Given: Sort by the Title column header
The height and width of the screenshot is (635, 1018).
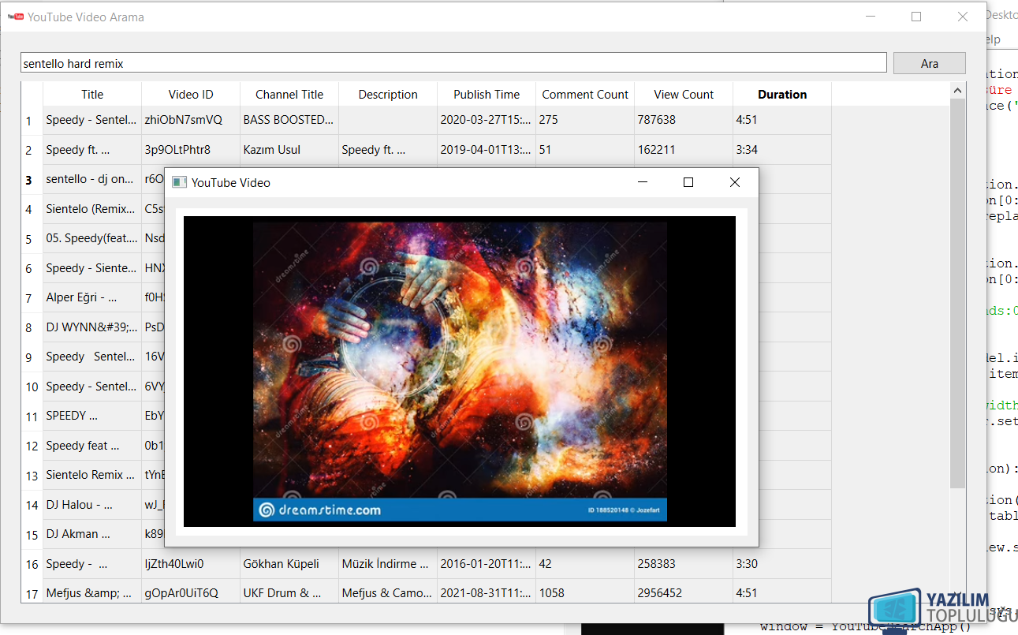Looking at the screenshot, I should point(92,94).
